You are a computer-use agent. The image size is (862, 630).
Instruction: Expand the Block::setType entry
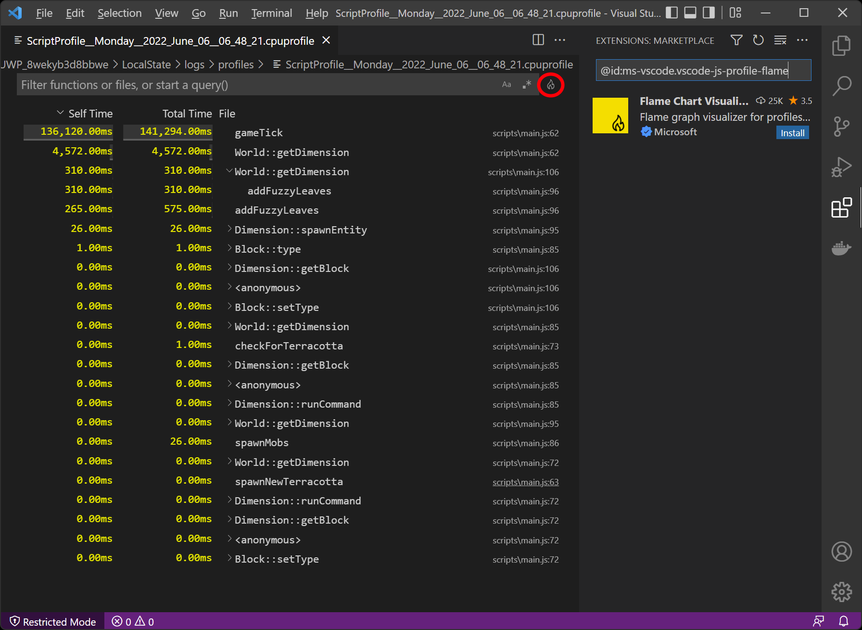click(228, 307)
